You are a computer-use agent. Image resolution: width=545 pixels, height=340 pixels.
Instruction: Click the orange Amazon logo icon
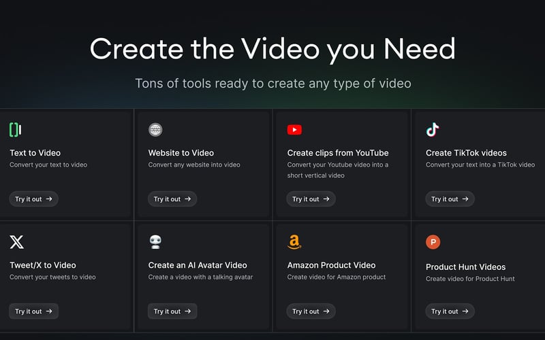coord(294,242)
